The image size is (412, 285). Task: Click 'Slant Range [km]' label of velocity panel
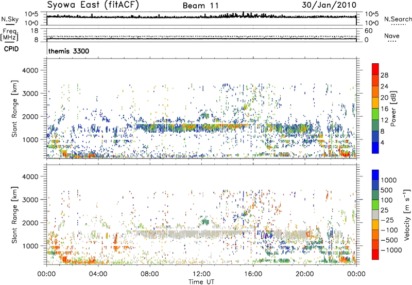coord(14,215)
